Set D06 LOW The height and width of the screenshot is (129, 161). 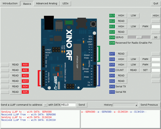133,59
